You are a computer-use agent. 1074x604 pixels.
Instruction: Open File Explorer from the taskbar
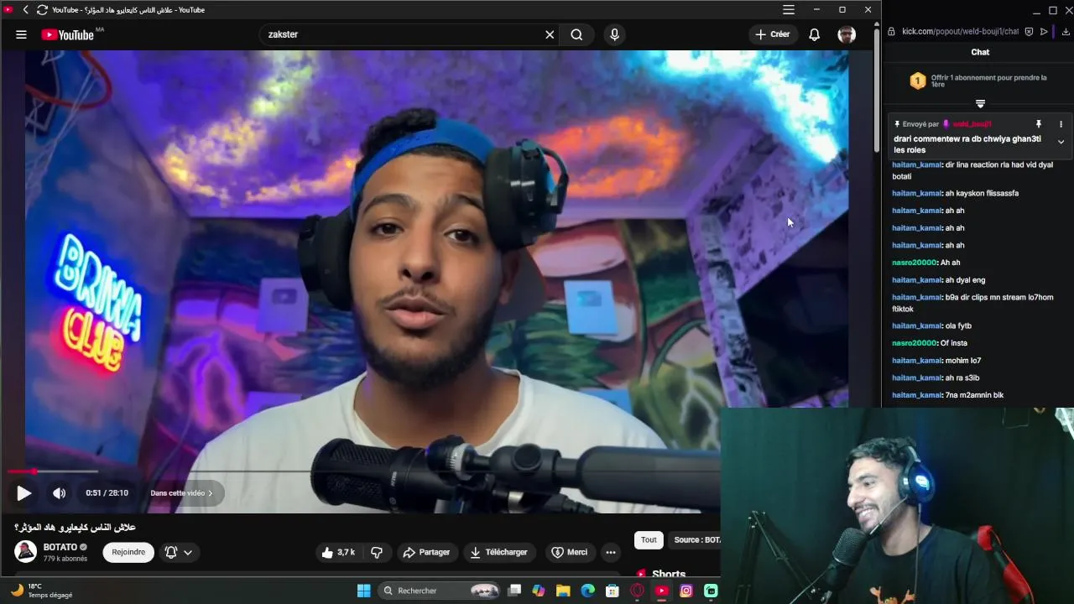coord(563,591)
